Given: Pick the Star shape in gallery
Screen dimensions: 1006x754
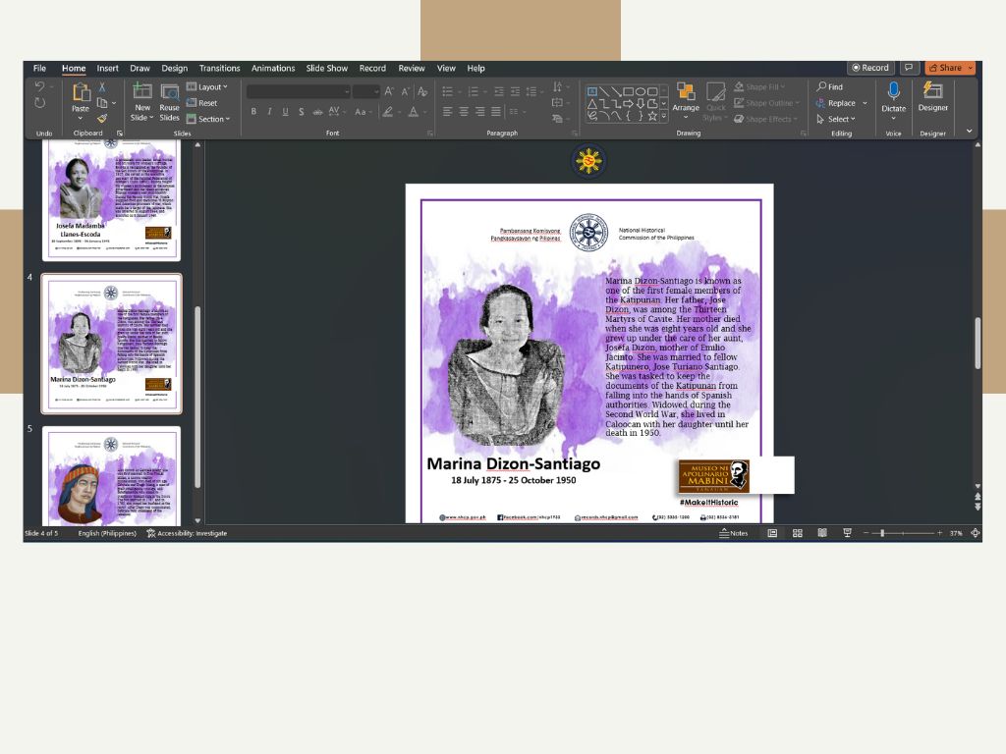Looking at the screenshot, I should [652, 116].
